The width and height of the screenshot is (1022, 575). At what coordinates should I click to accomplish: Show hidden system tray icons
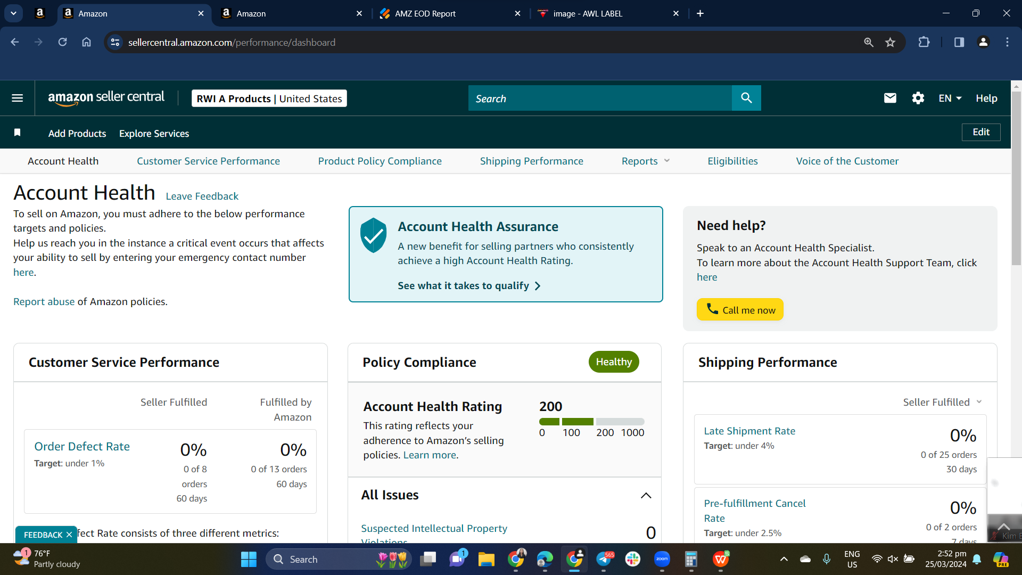pyautogui.click(x=784, y=559)
